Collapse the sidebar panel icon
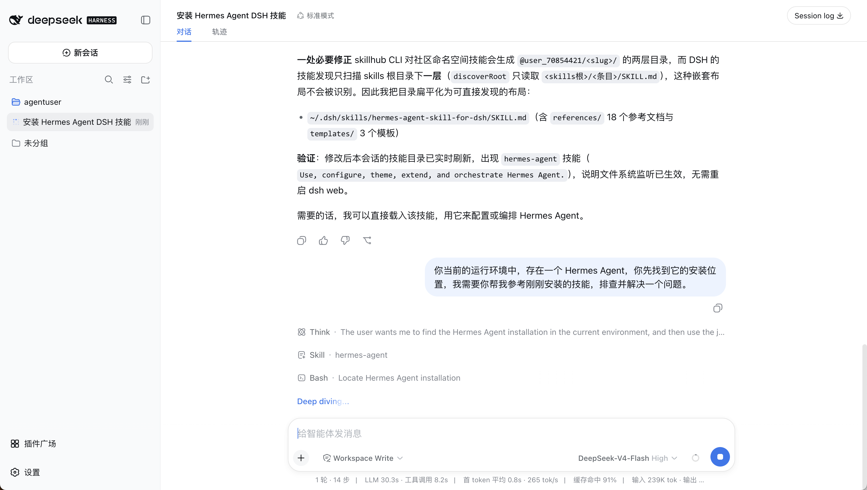Viewport: 867px width, 490px height. click(145, 20)
